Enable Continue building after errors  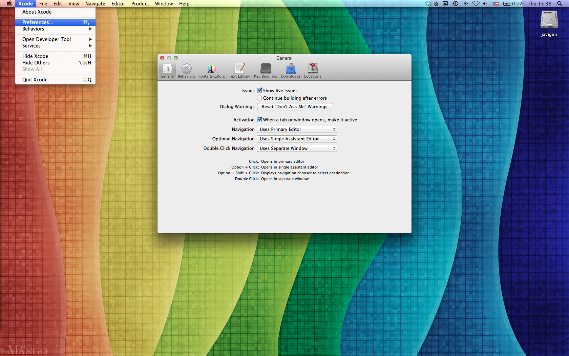coord(259,98)
